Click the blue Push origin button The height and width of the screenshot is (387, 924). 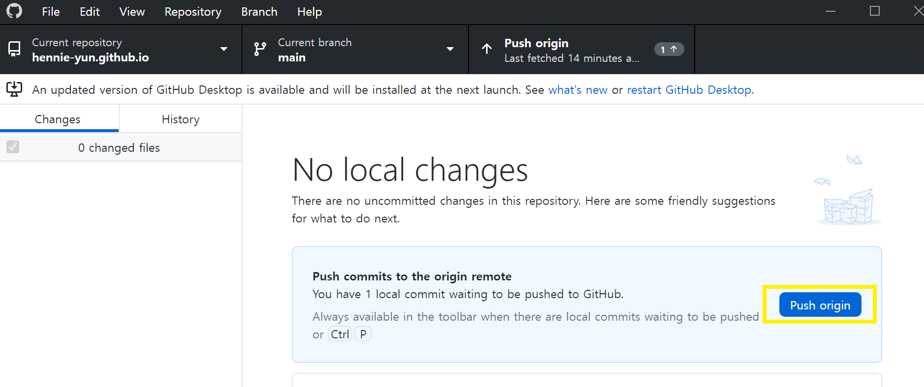(820, 305)
